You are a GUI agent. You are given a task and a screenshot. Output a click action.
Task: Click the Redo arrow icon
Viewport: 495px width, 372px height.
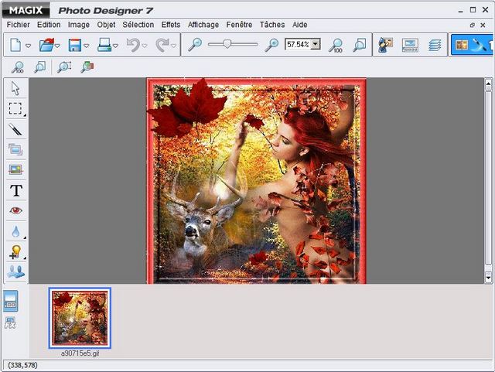(x=162, y=45)
